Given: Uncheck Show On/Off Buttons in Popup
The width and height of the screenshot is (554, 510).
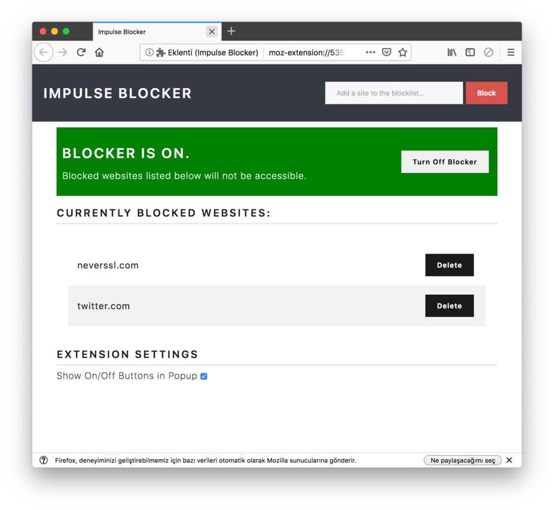Looking at the screenshot, I should click(x=204, y=376).
